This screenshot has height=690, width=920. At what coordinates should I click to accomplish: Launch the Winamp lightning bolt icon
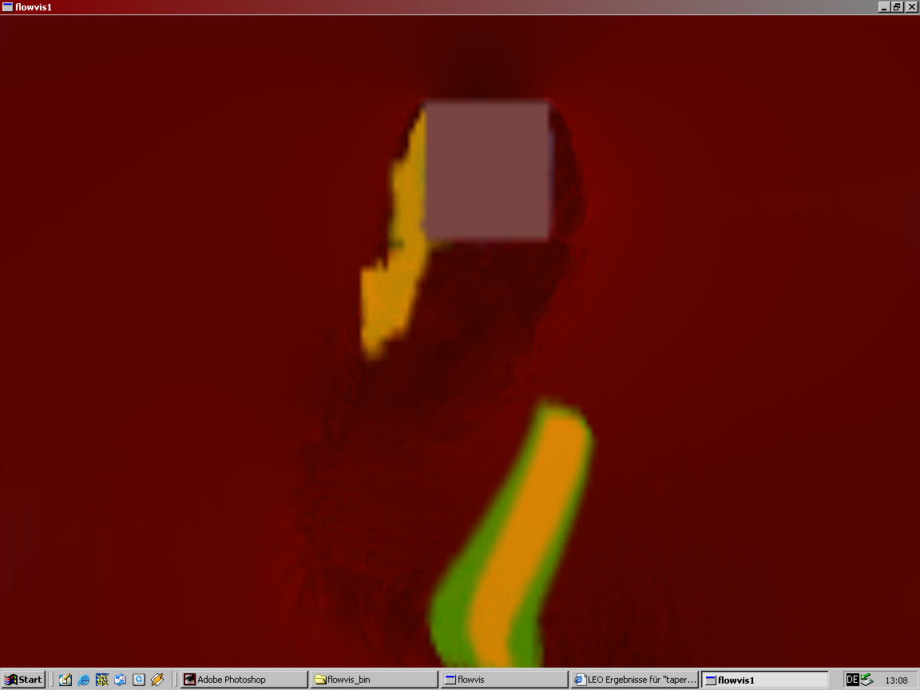point(157,680)
